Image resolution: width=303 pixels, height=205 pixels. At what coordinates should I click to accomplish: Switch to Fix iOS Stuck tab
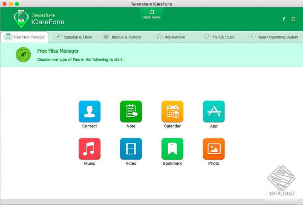(x=219, y=37)
